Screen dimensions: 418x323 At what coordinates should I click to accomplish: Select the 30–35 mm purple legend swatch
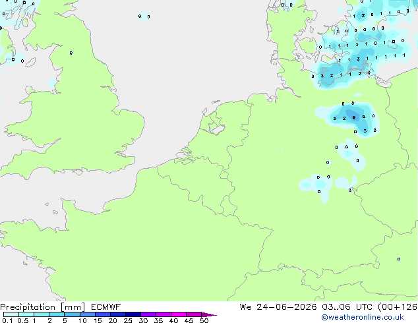pyautogui.click(x=148, y=314)
